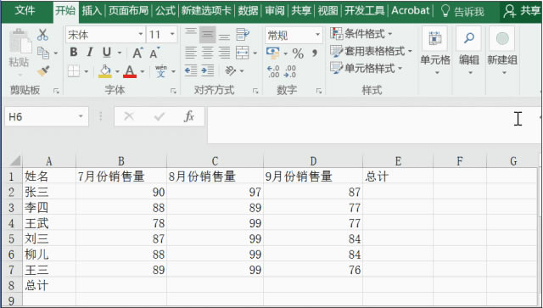
Task: Open the 文件 file tab
Action: tap(25, 11)
